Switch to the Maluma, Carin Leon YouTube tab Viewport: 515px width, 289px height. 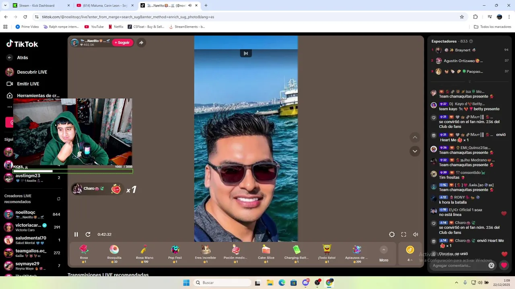[x=105, y=6]
